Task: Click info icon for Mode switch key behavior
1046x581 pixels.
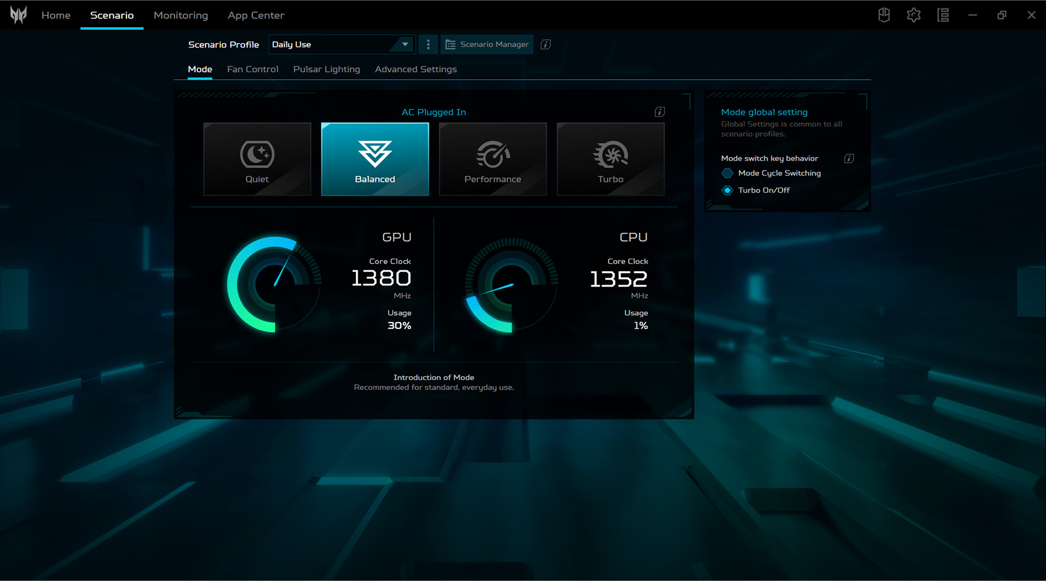Action: click(849, 158)
